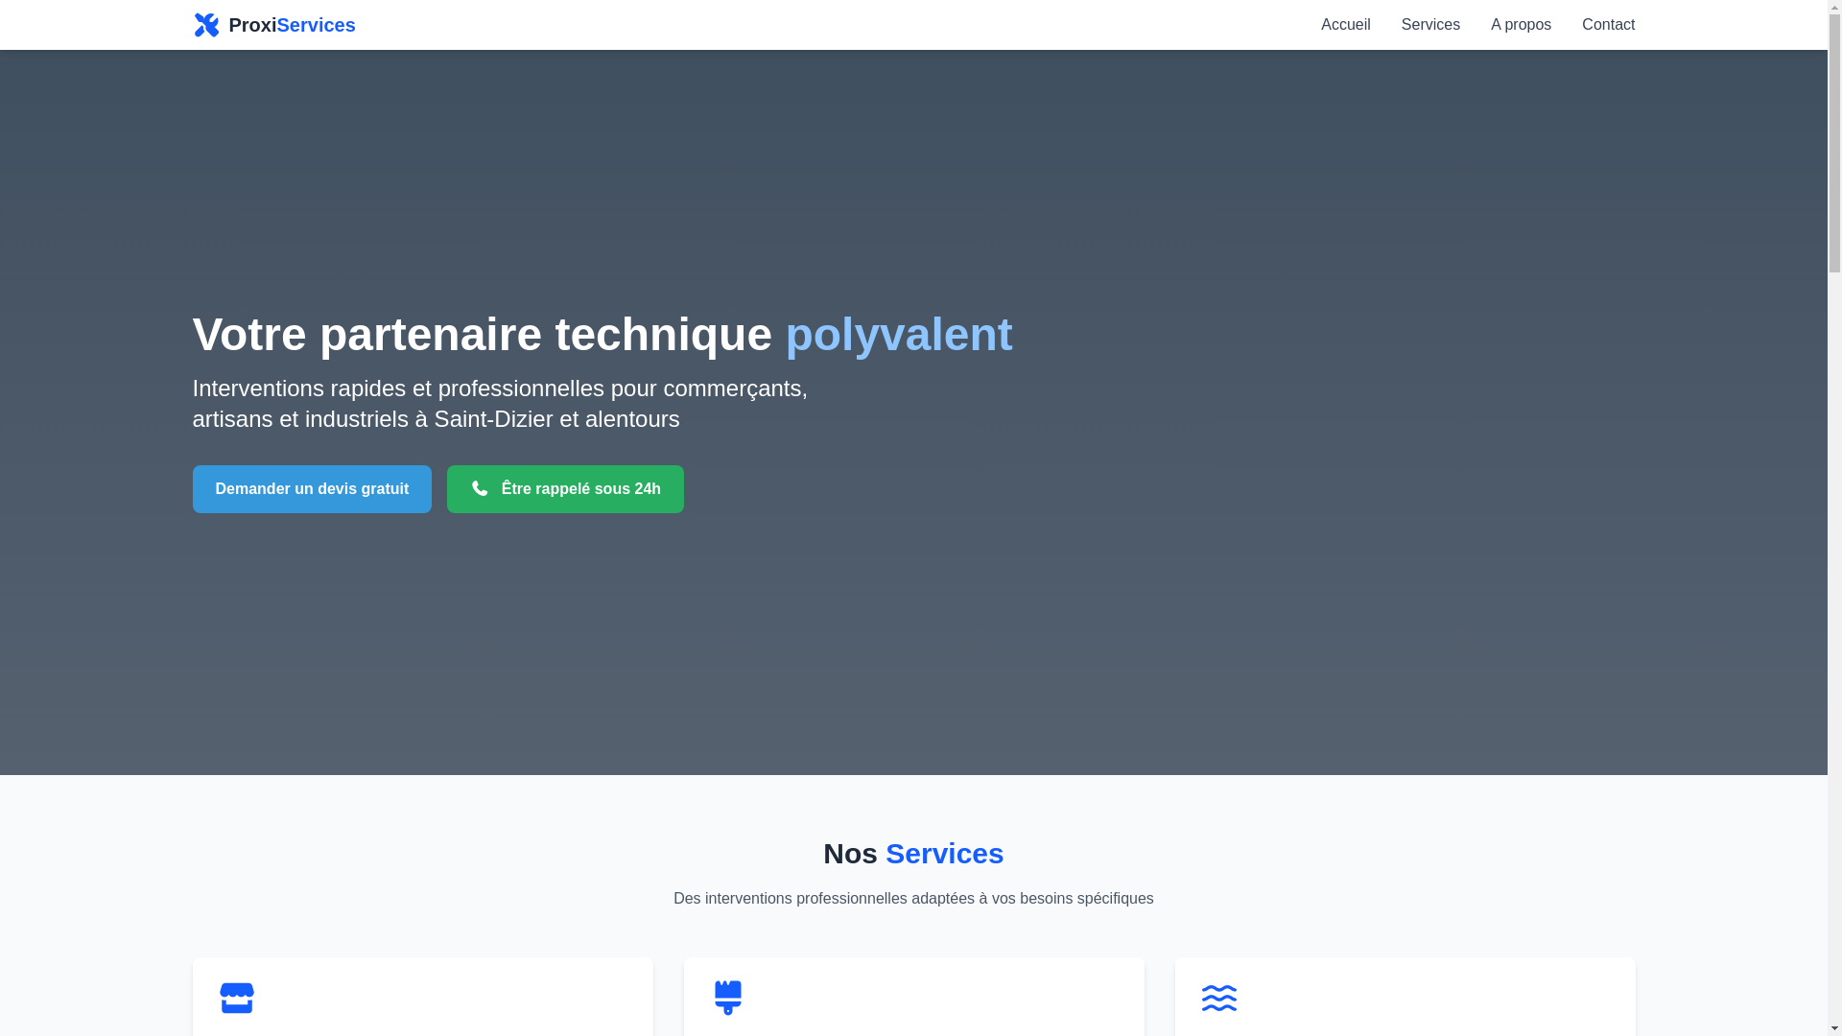Click the ProxiServices brand name
Screen dimensions: 1842x1036
(292, 25)
